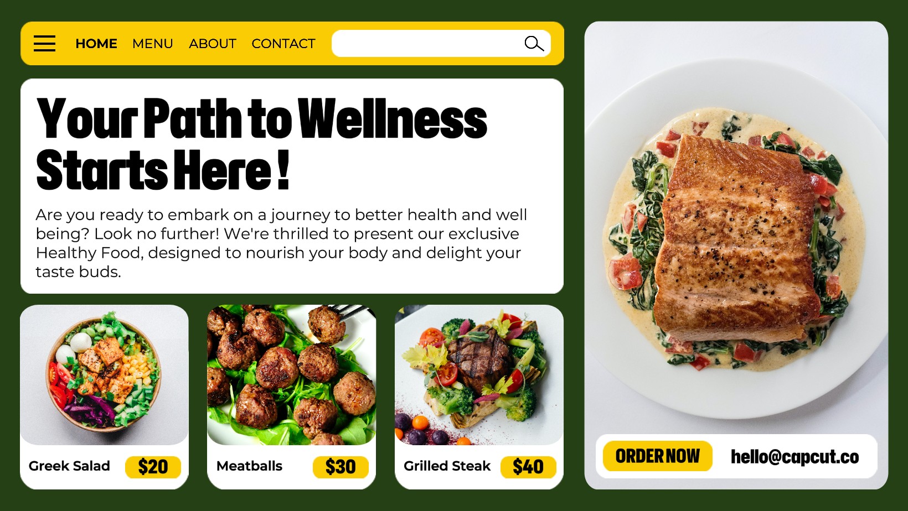Select the Greek Salad bowl photo
This screenshot has height=511, width=908.
104,375
